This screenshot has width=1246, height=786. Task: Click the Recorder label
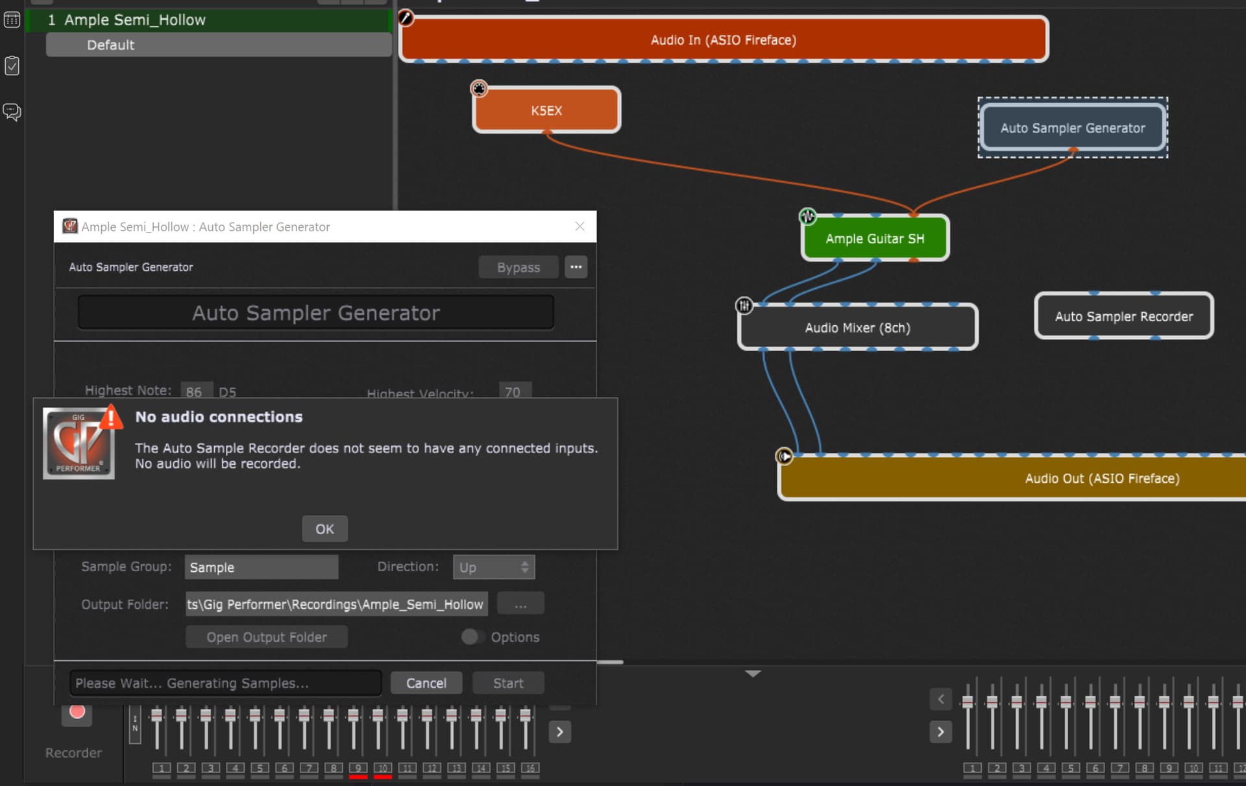[73, 753]
